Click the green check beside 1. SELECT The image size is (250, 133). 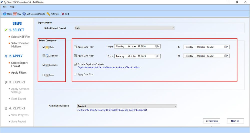(6, 30)
